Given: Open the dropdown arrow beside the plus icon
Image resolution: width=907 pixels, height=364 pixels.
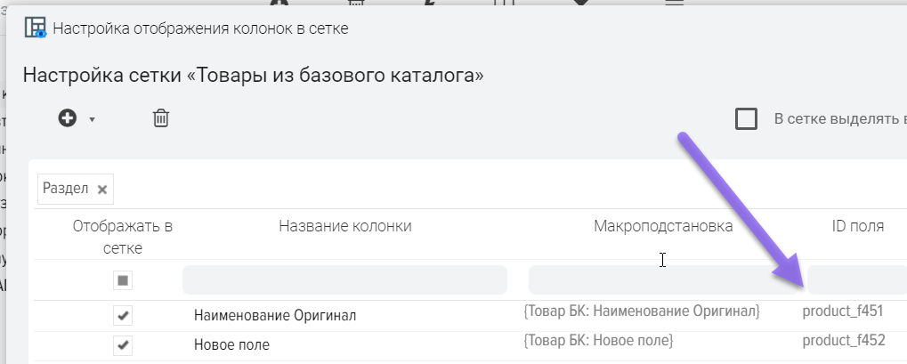Looking at the screenshot, I should (92, 119).
